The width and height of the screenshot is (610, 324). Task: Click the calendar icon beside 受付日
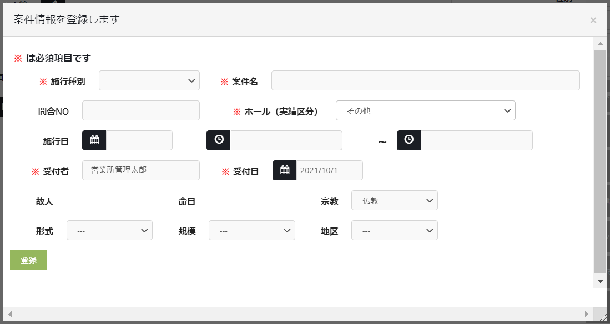pyautogui.click(x=285, y=170)
